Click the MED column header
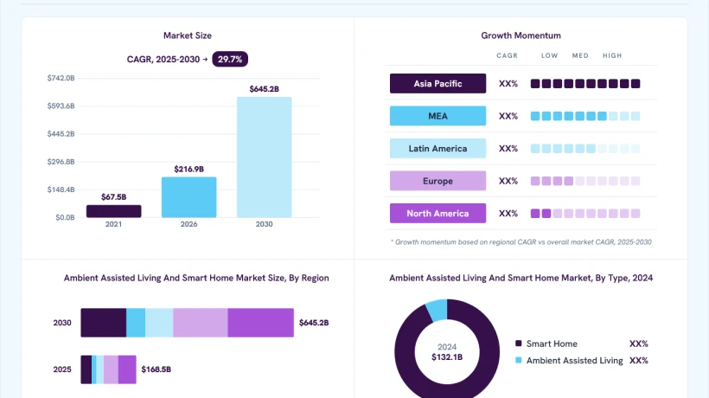Image resolution: width=709 pixels, height=398 pixels. click(580, 55)
